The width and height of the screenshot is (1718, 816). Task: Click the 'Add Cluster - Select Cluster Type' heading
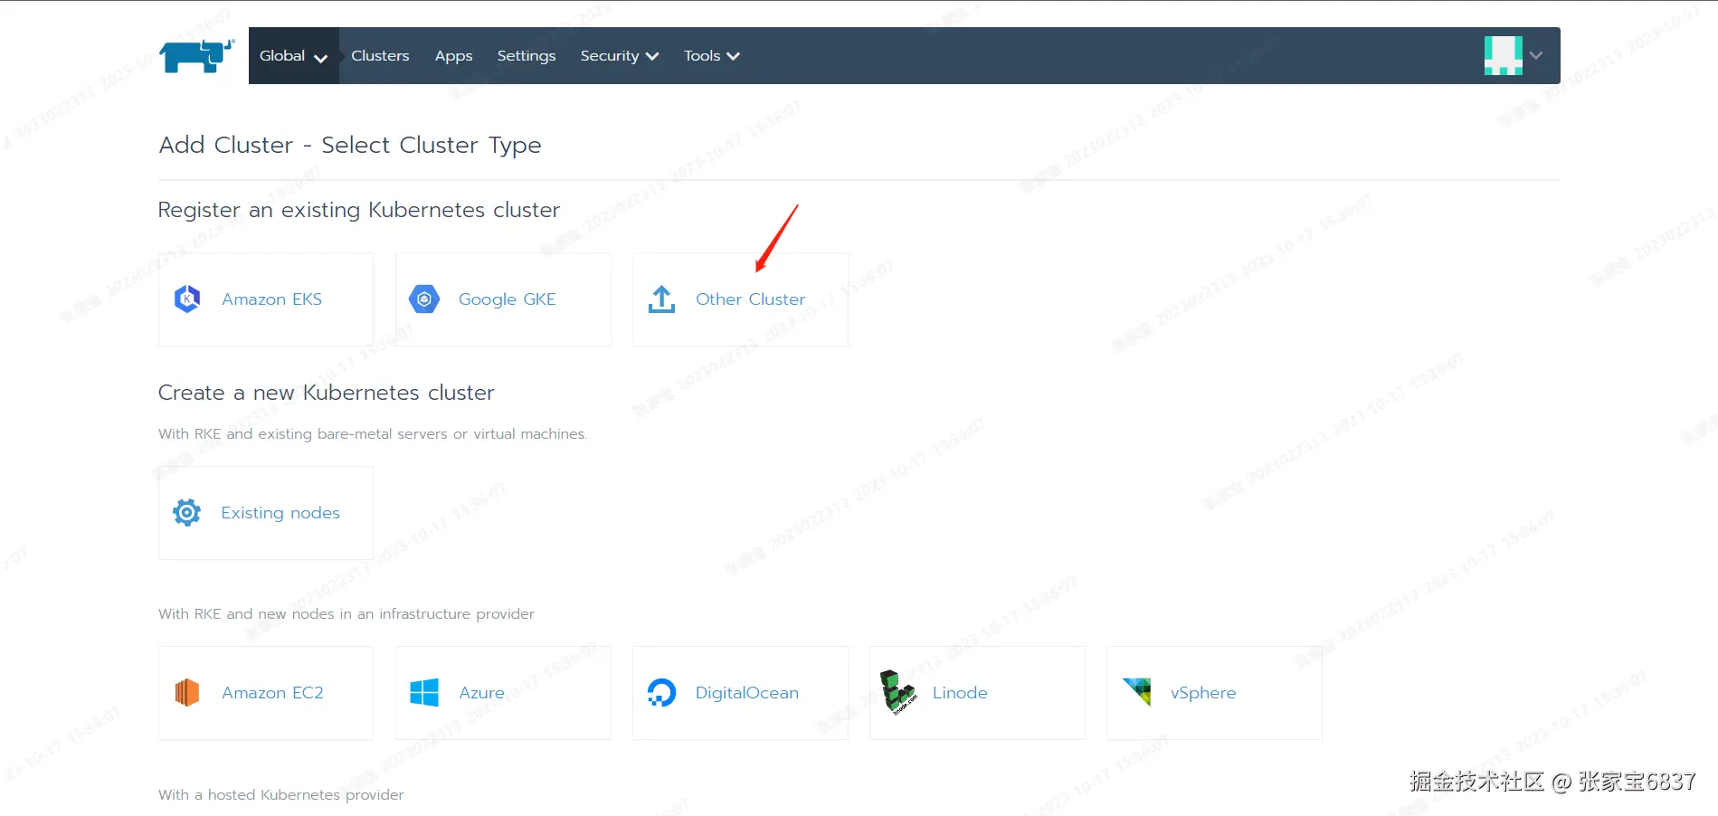click(x=350, y=146)
